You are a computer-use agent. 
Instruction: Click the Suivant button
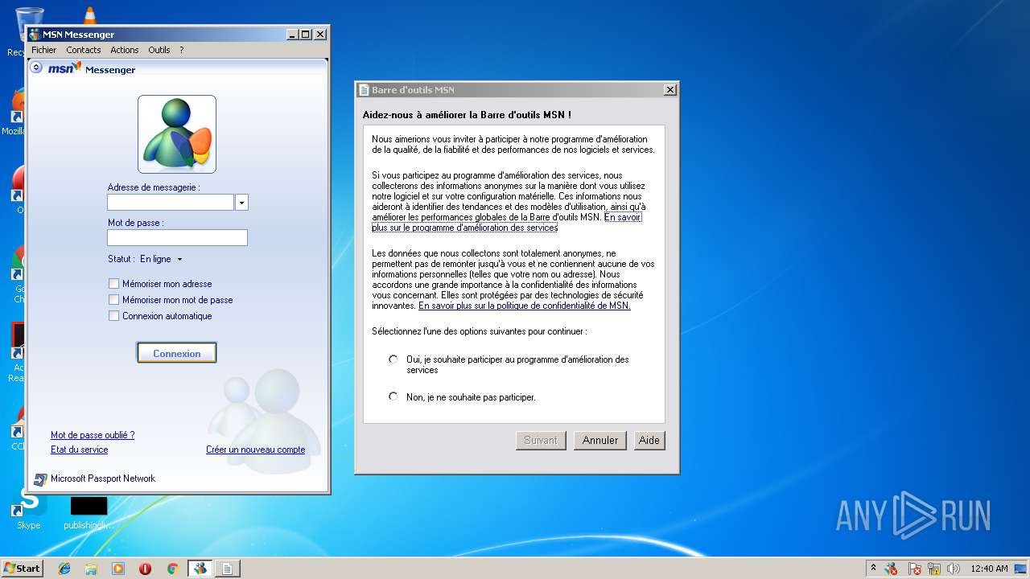[x=541, y=441]
